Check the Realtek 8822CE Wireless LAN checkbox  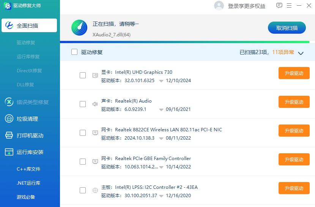(83, 133)
